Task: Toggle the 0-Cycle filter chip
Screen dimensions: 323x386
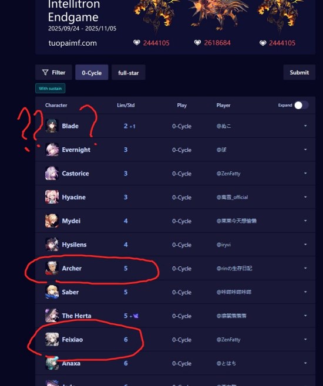Action: tap(92, 72)
